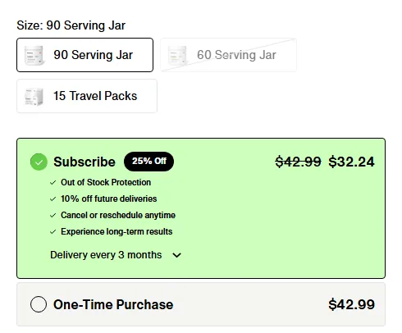402x333 pixels.
Task: Click the Subscribe heading label
Action: pos(85,162)
